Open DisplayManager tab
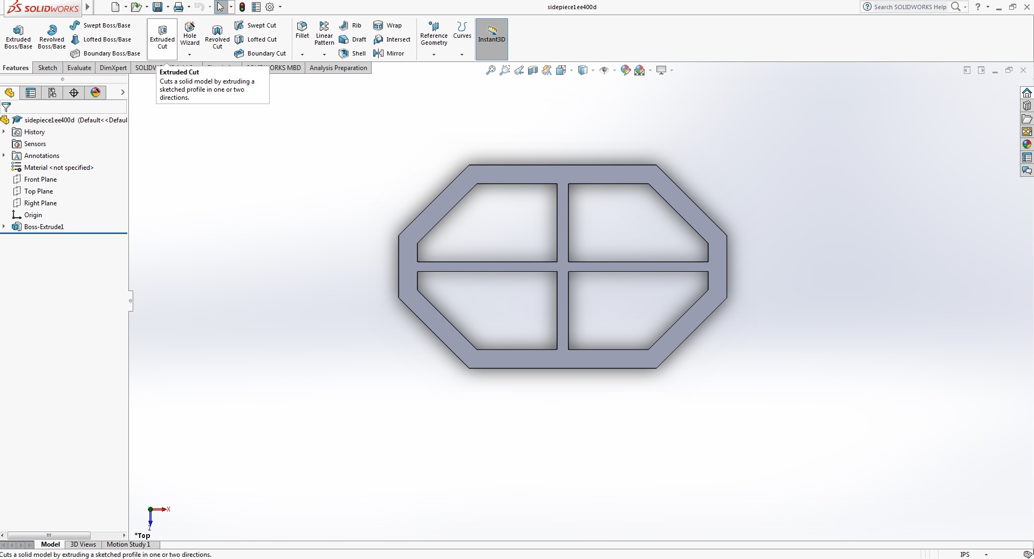The image size is (1034, 559). 95,93
